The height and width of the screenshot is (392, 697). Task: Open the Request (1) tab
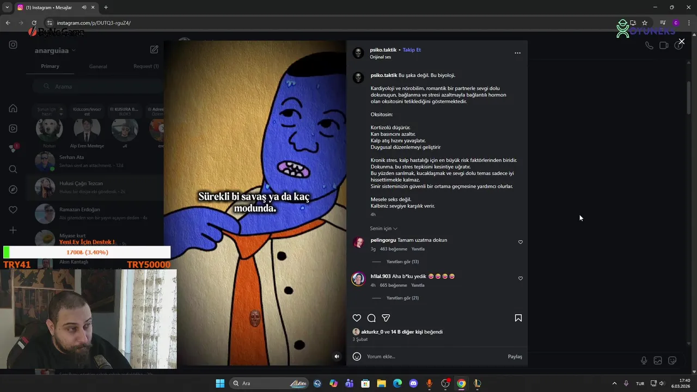click(x=146, y=66)
